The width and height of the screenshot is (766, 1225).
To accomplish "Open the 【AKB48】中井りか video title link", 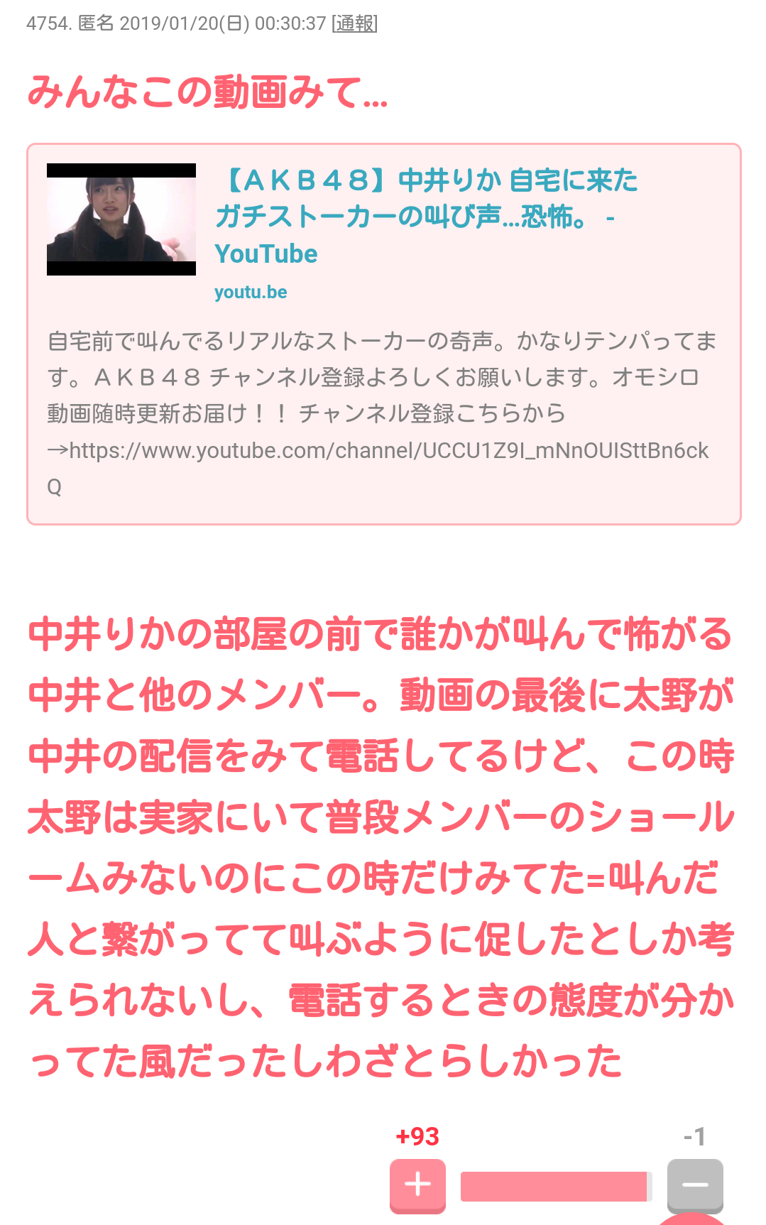I will [426, 217].
